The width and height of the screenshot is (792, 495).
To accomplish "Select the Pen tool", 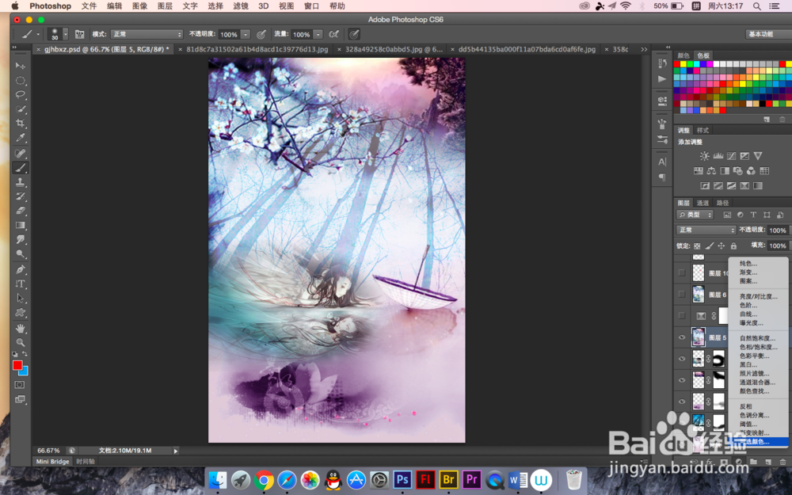I will click(21, 269).
